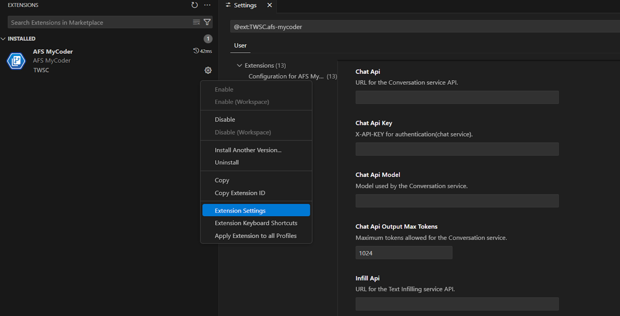
Task: Click the Chat Api URL input field
Action: (457, 97)
